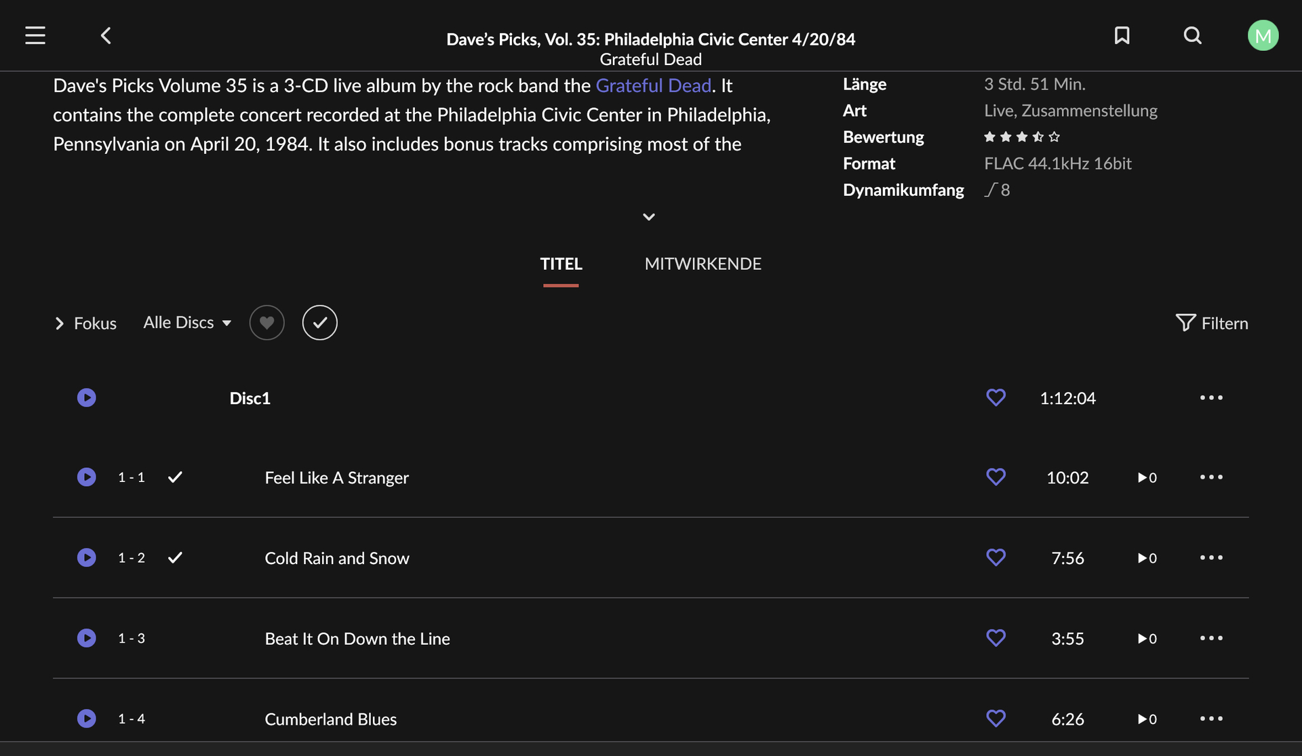Open more options for Cold Rain and Snow
Image resolution: width=1302 pixels, height=756 pixels.
point(1211,557)
